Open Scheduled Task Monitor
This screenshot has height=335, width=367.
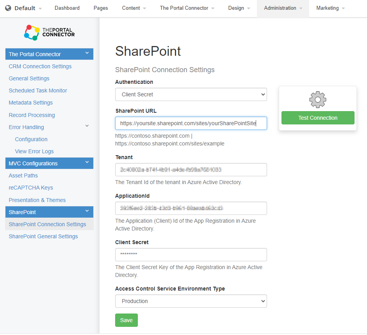pos(38,91)
